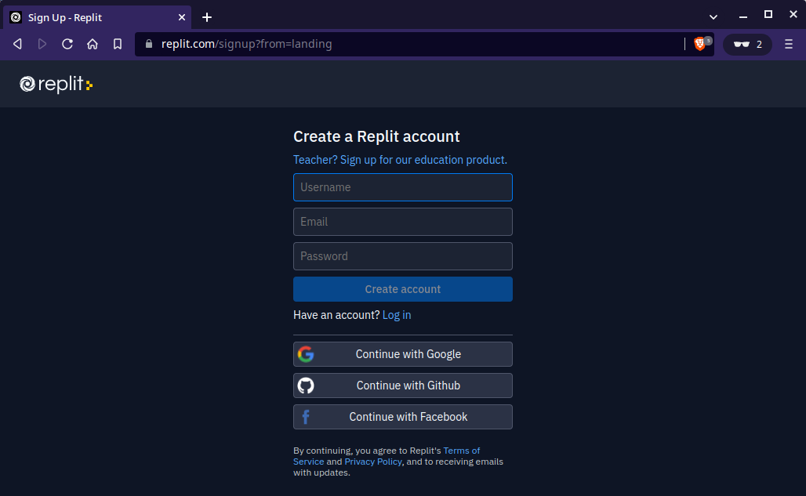Open the Brave hamburger menu
Image resolution: width=806 pixels, height=496 pixels.
789,45
